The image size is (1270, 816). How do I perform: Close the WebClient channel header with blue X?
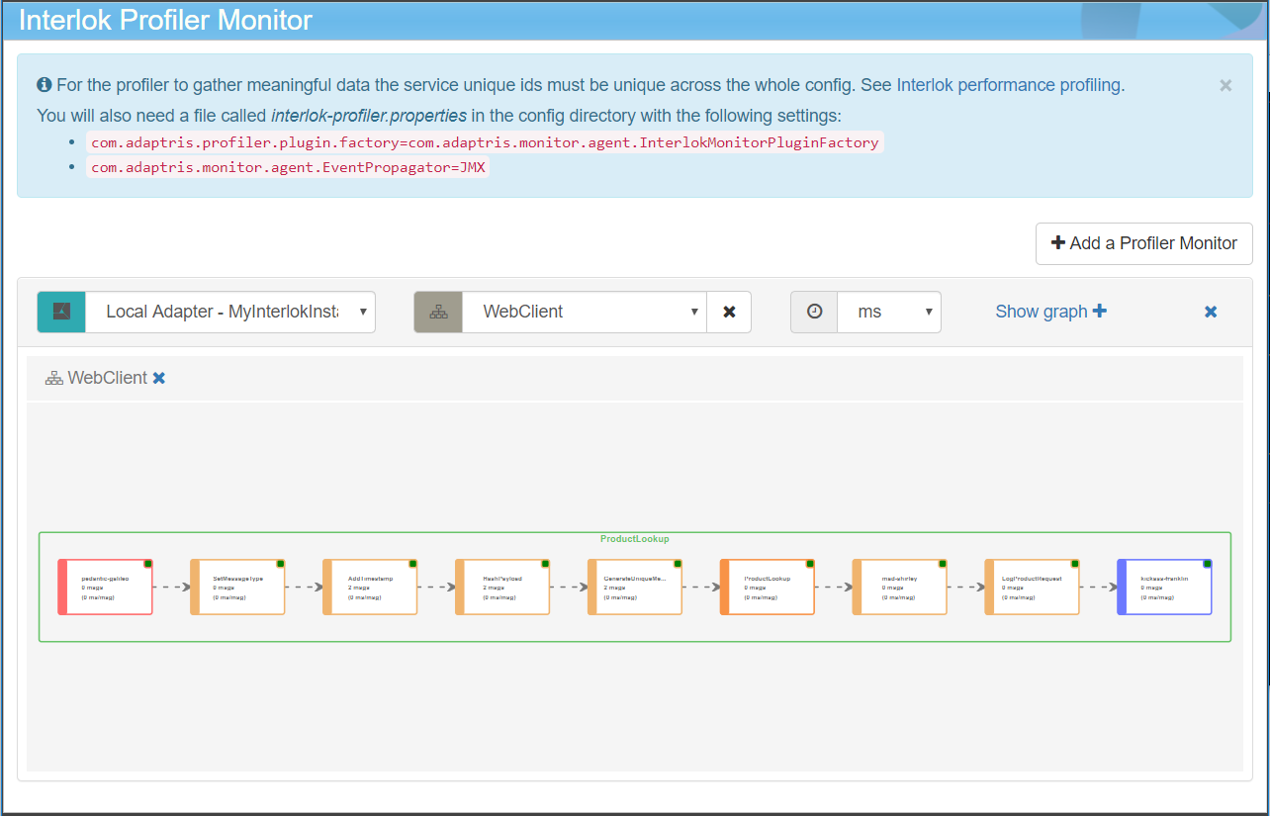coord(159,378)
